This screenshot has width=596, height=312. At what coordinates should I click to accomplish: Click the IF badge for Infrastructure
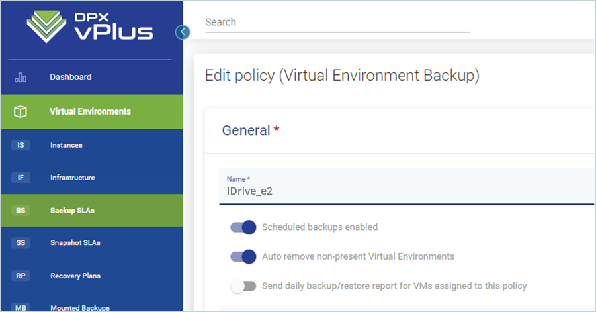(21, 178)
